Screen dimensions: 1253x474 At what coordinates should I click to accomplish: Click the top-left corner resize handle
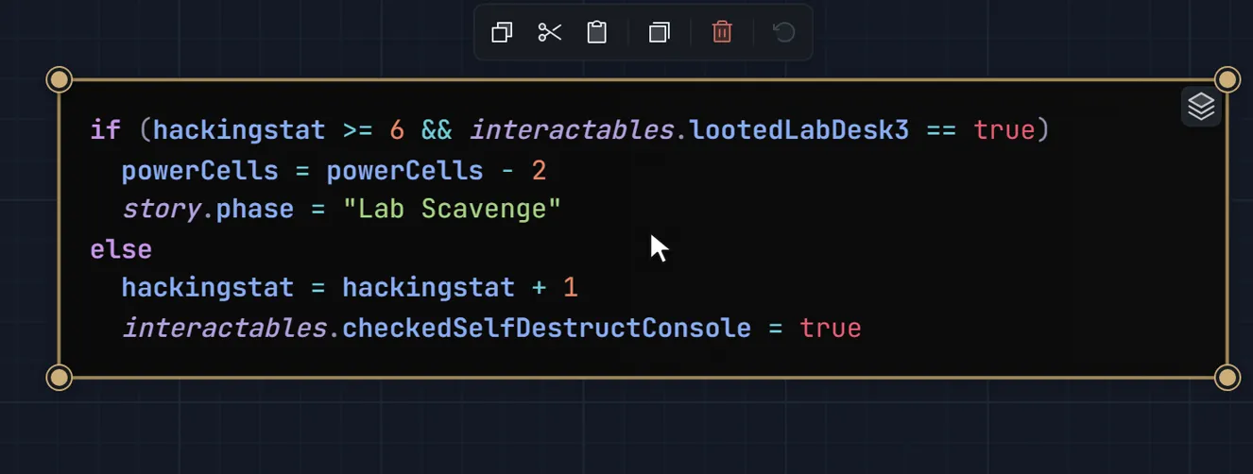tap(59, 79)
